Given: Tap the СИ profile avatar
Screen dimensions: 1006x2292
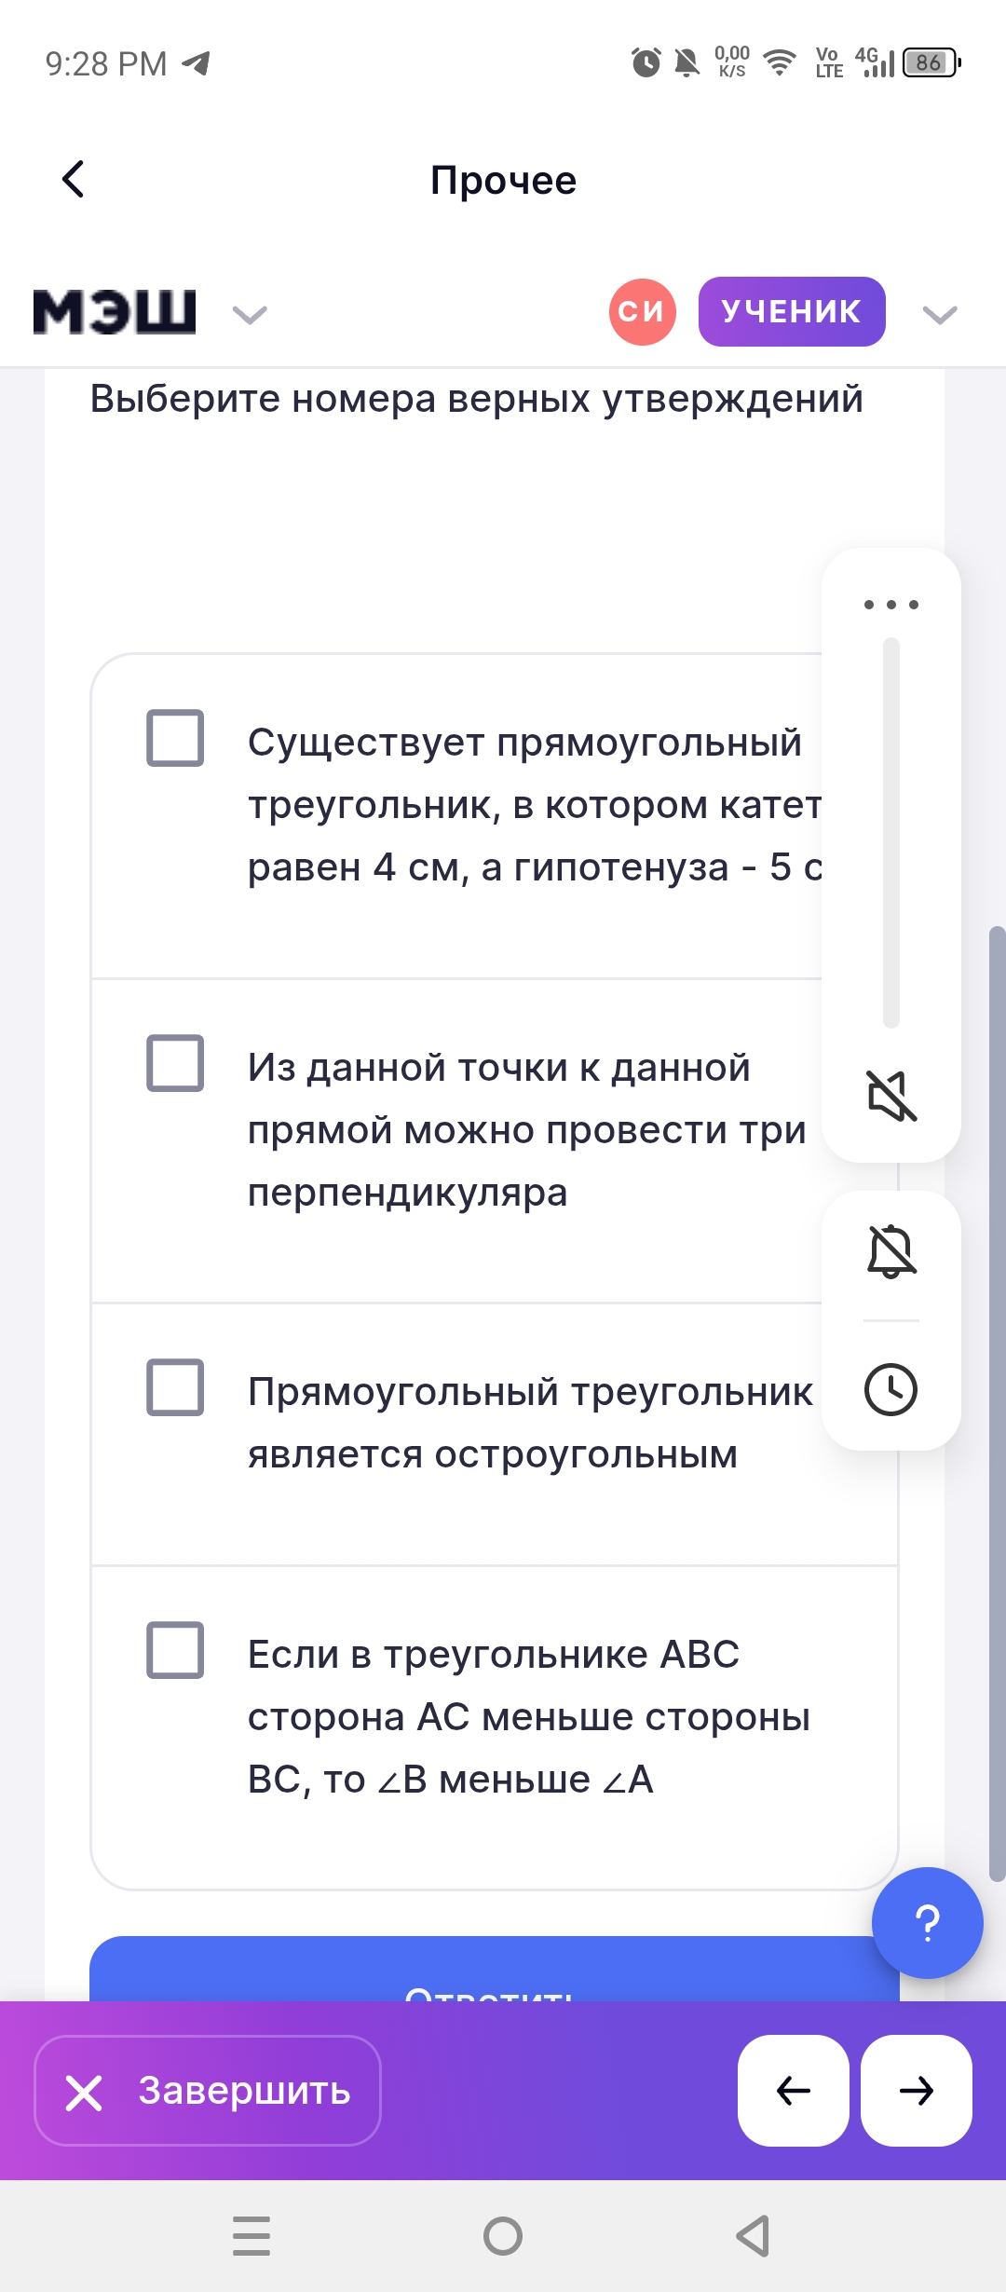Looking at the screenshot, I should pos(642,312).
